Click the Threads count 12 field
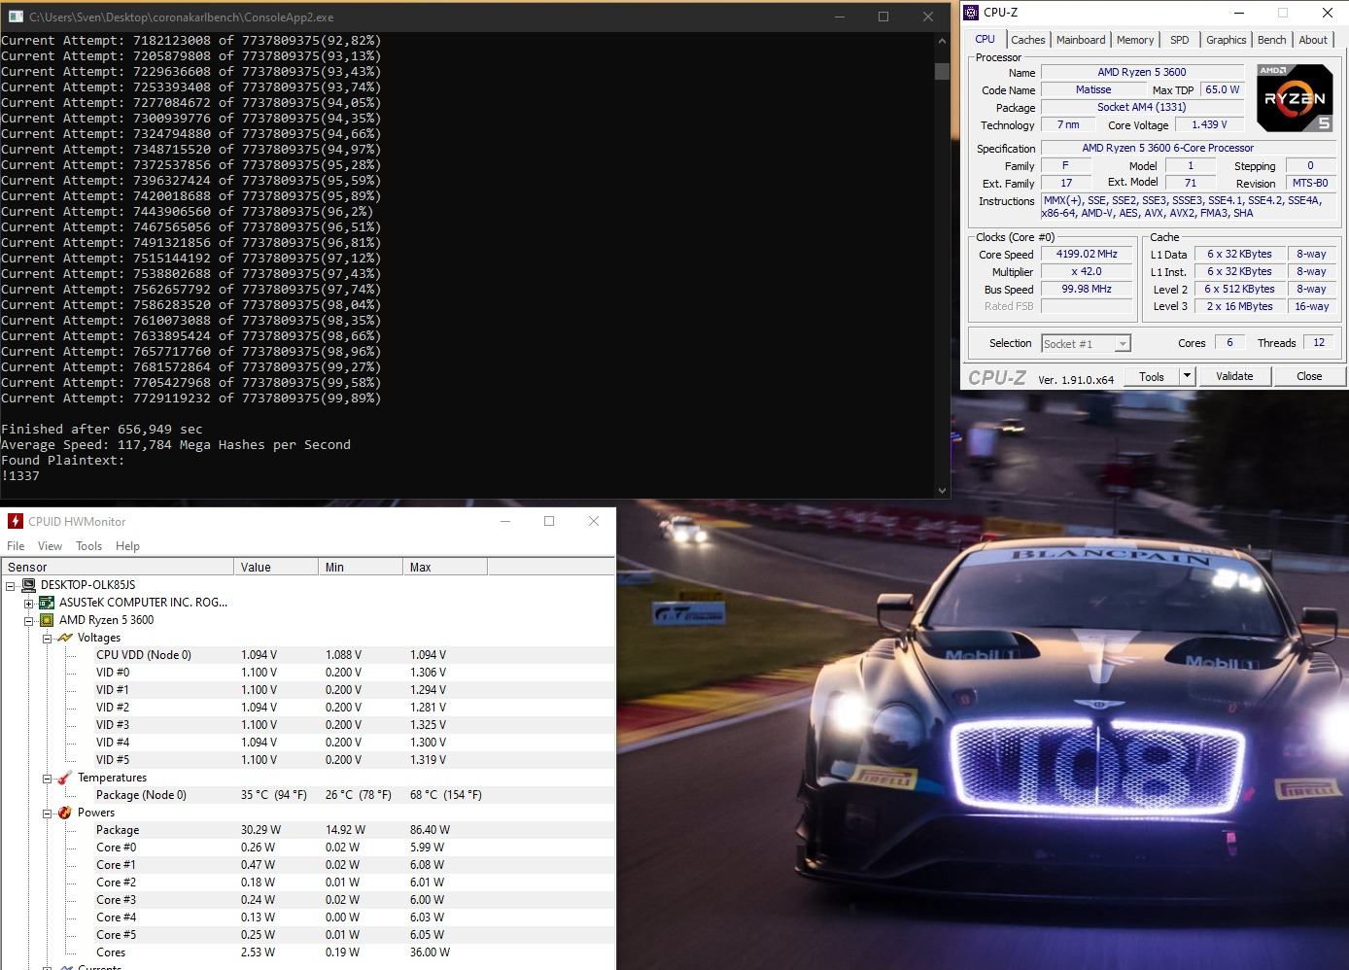Screen dimensions: 1349x970 pos(1319,342)
